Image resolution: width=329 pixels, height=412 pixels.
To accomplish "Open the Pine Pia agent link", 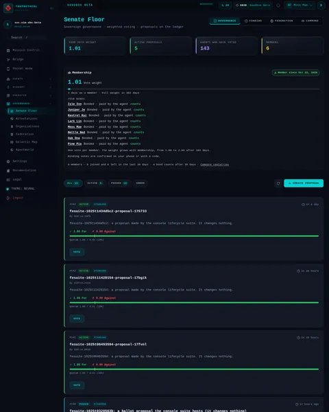I will coord(75,144).
